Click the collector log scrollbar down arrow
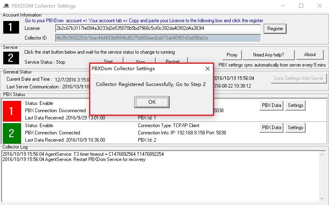The width and height of the screenshot is (329, 205). [322, 199]
